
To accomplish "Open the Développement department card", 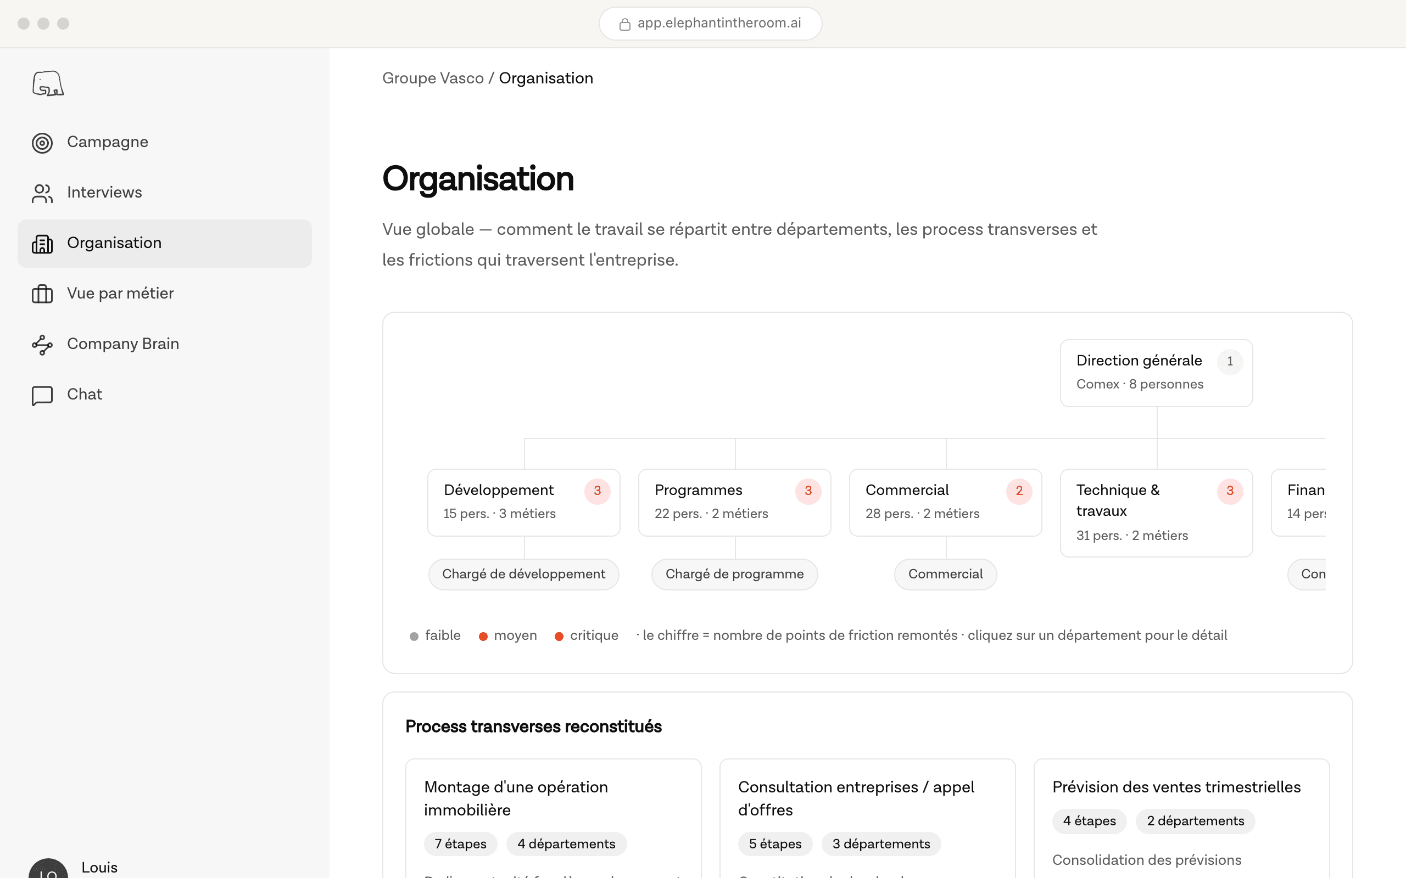I will point(524,502).
